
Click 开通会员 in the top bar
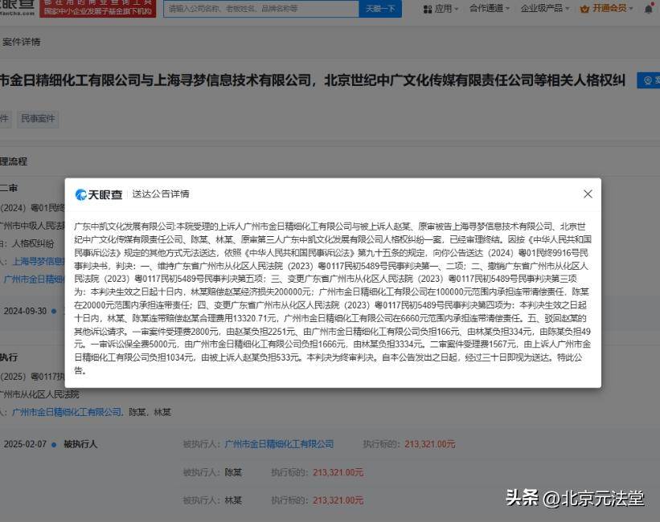[x=609, y=8]
